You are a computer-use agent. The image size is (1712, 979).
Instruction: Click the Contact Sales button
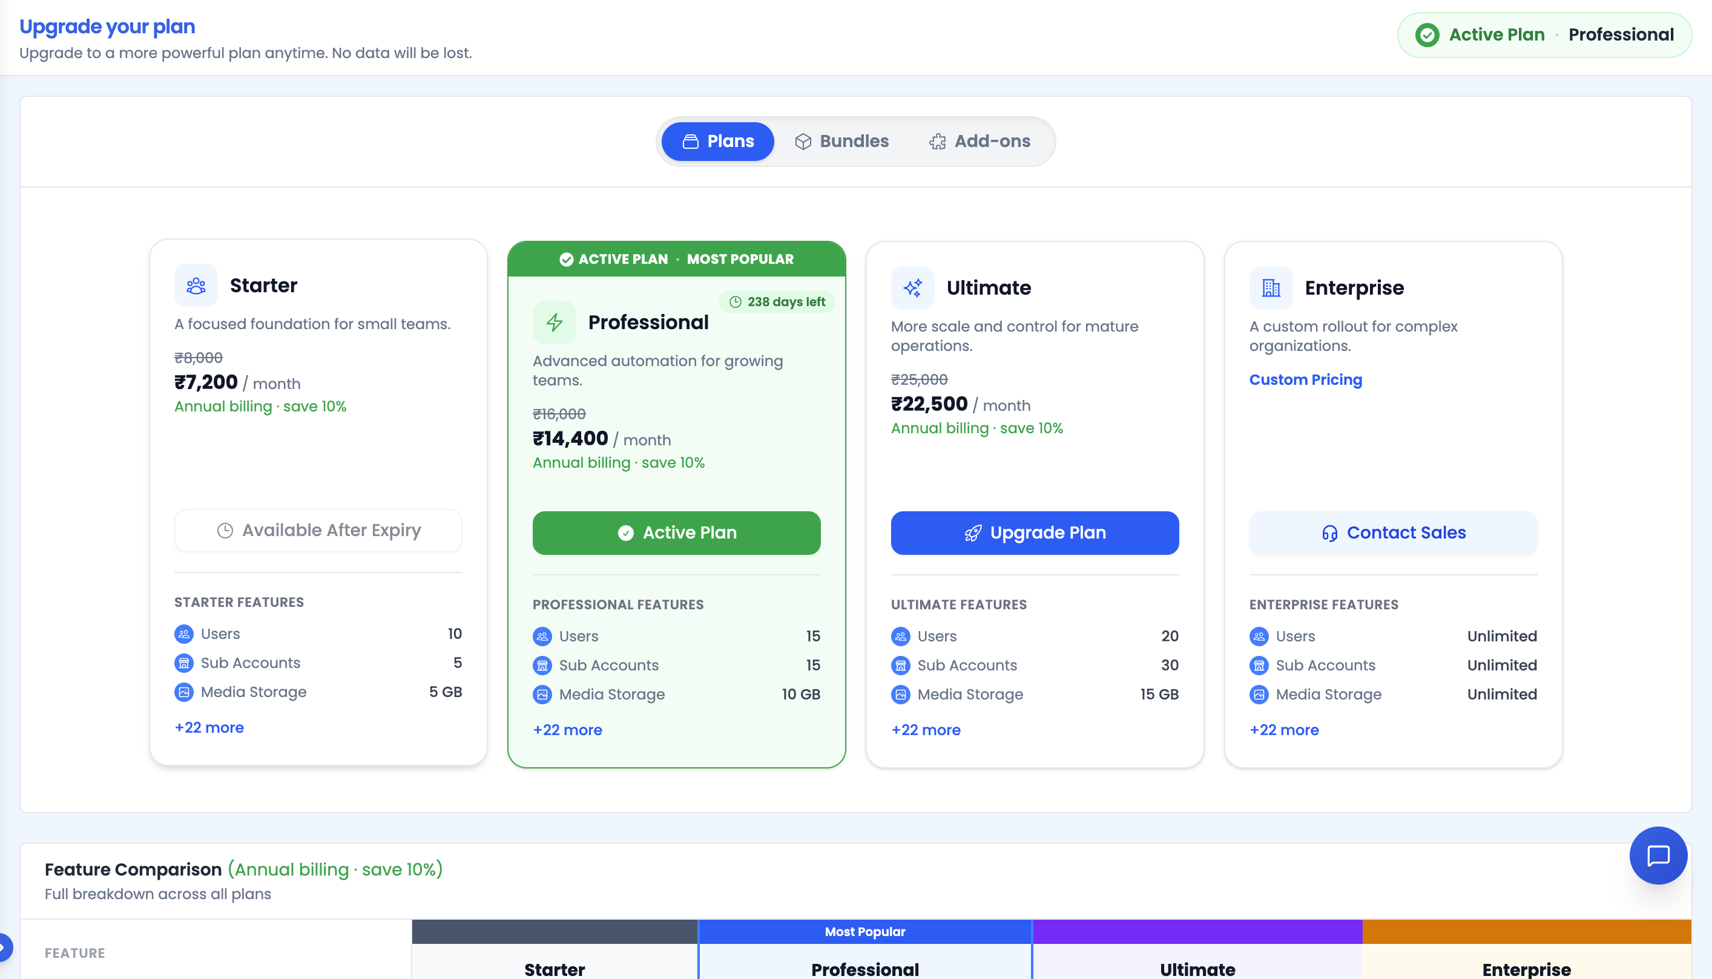(1393, 533)
